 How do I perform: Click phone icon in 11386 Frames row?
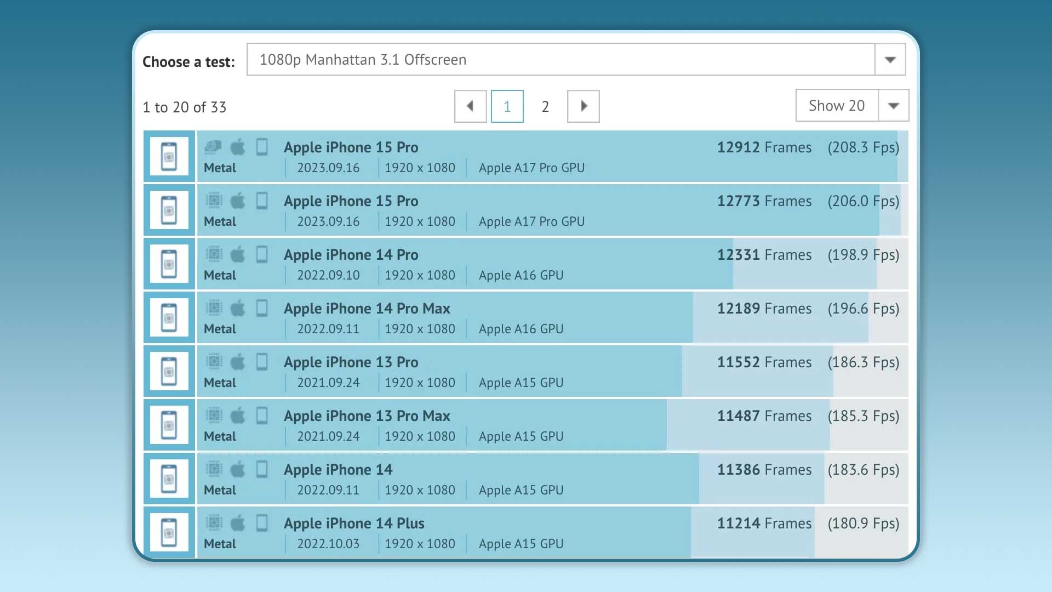coord(262,469)
